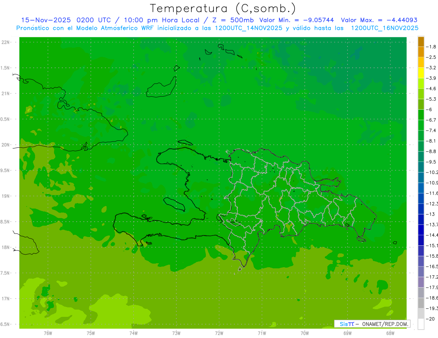The height and width of the screenshot is (338, 438).
Task: Click the '19N' latitude label
Action: 5,196
